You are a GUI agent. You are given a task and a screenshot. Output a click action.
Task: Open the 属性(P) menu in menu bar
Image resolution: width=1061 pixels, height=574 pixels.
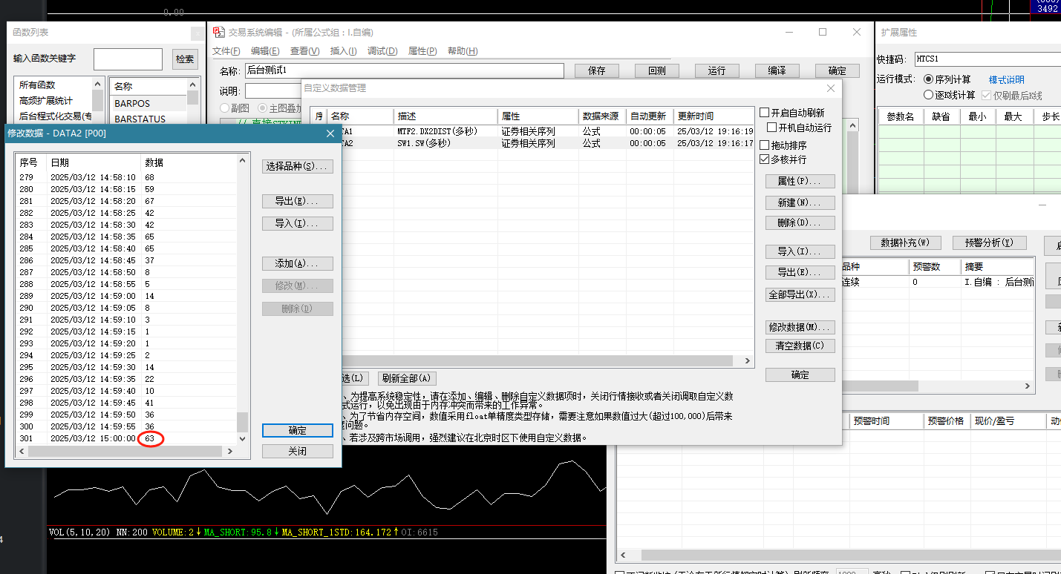pyautogui.click(x=422, y=51)
